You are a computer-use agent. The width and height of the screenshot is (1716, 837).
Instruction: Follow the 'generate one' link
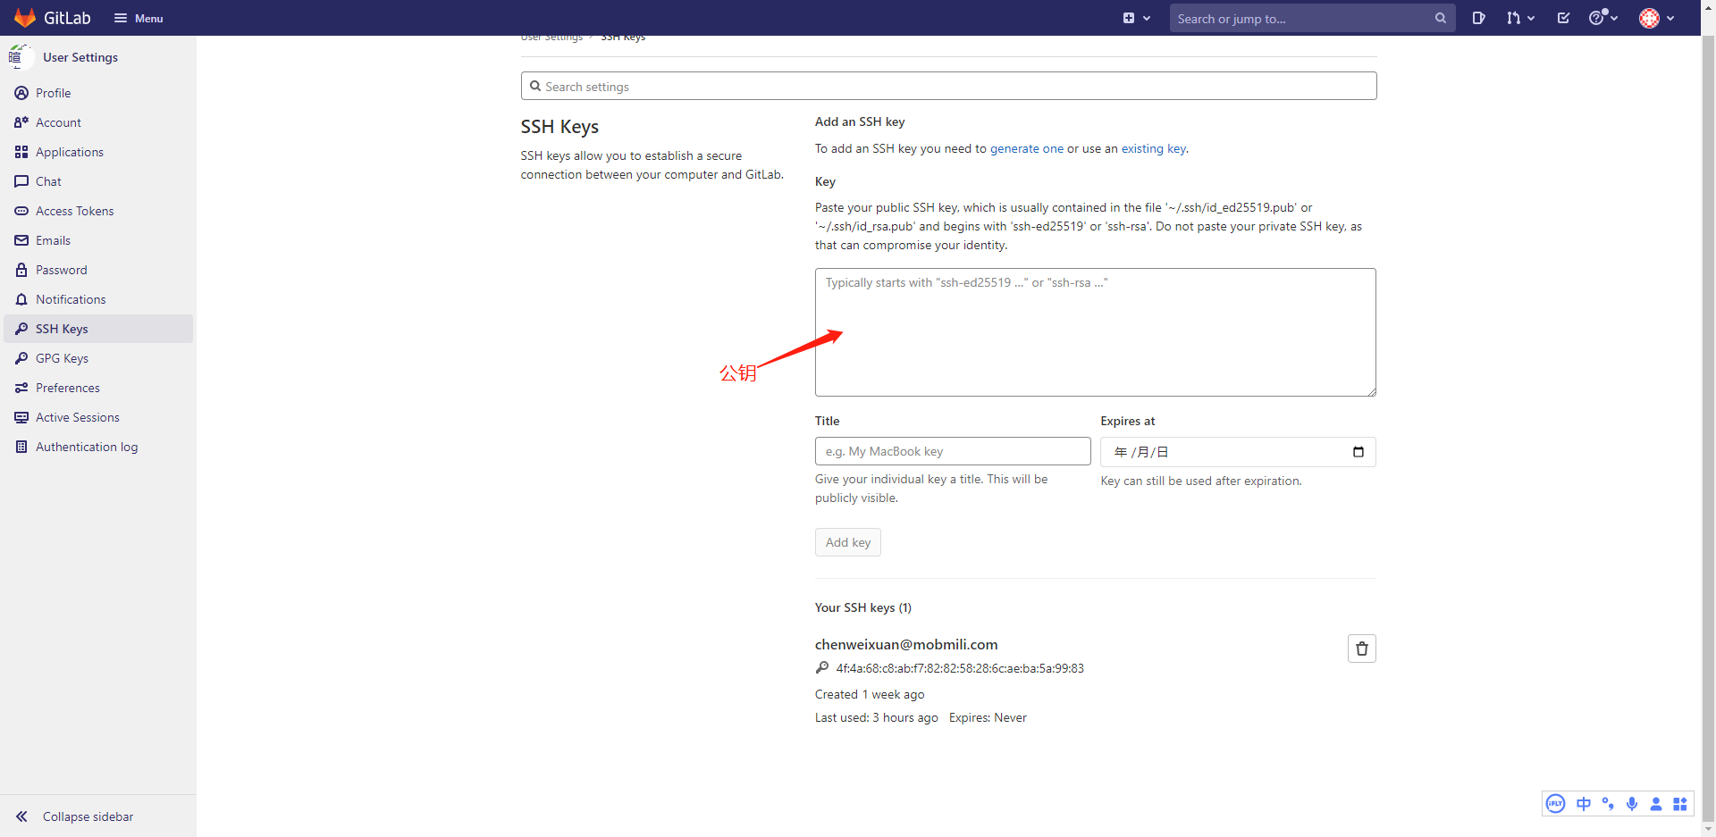pos(1026,148)
